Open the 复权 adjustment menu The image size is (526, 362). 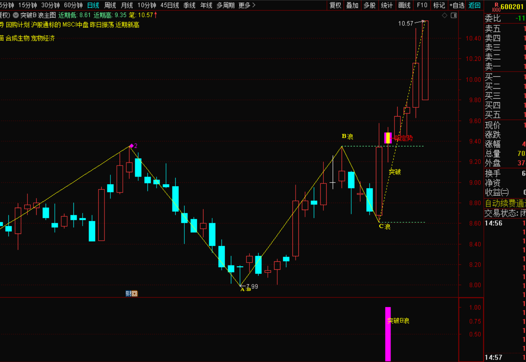pyautogui.click(x=335, y=5)
